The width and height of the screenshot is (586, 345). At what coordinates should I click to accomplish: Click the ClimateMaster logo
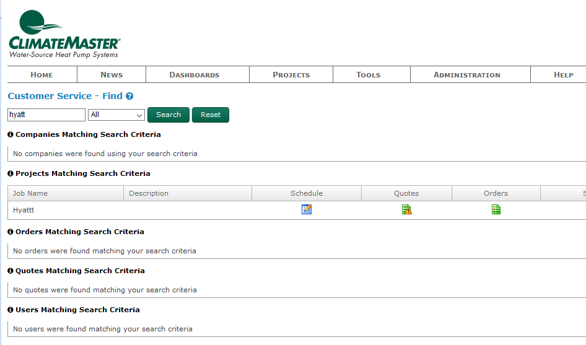[64, 34]
